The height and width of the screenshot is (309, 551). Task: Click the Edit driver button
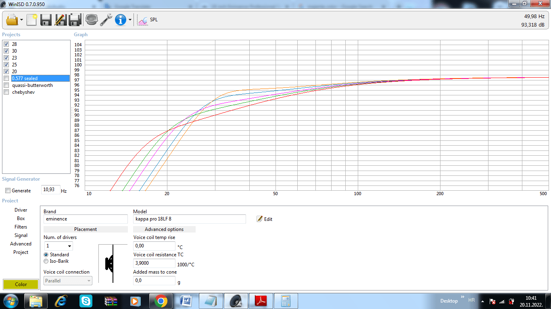pos(265,219)
